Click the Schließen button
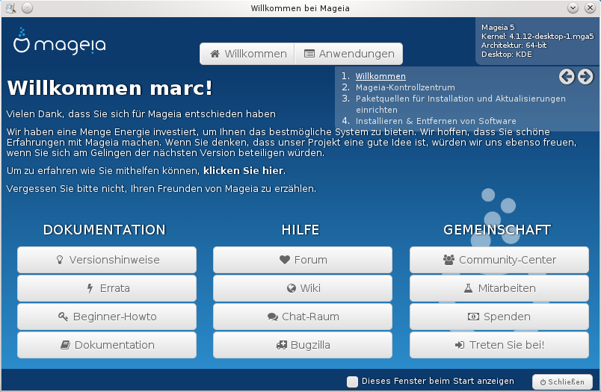The height and width of the screenshot is (392, 601). [x=562, y=382]
